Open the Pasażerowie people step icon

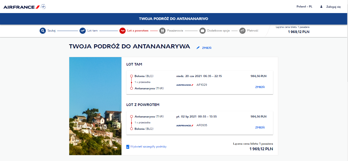(x=162, y=31)
